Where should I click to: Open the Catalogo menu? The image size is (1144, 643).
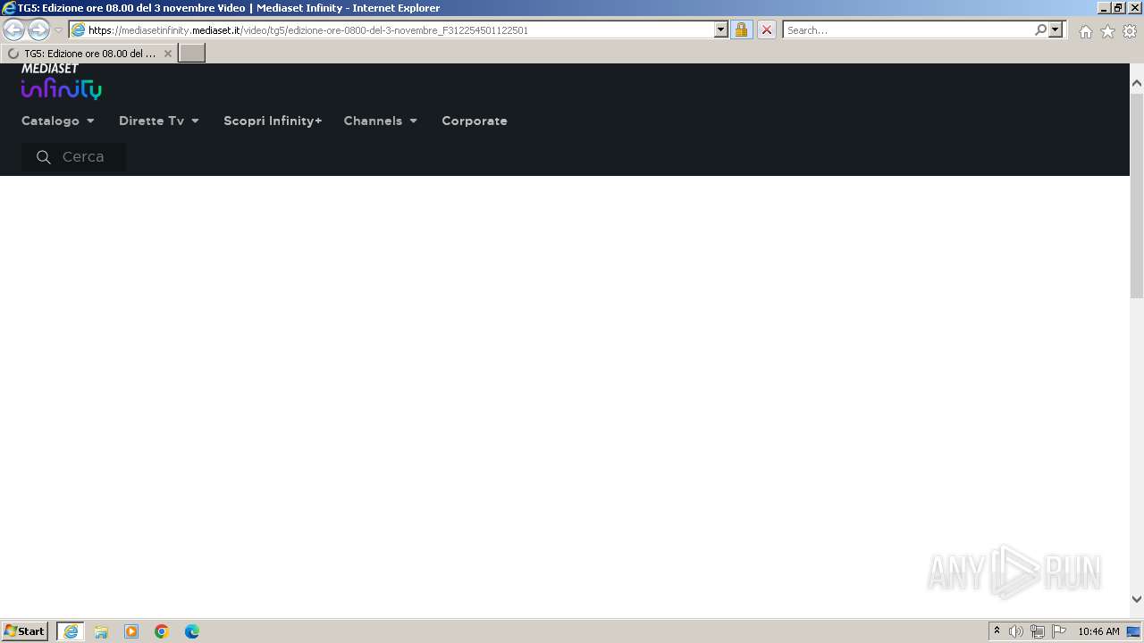pyautogui.click(x=58, y=121)
